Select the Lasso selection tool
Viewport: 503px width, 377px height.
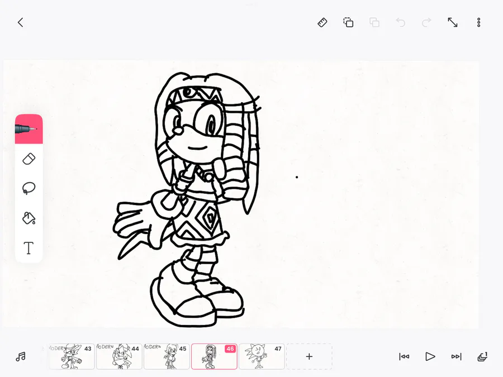point(29,188)
